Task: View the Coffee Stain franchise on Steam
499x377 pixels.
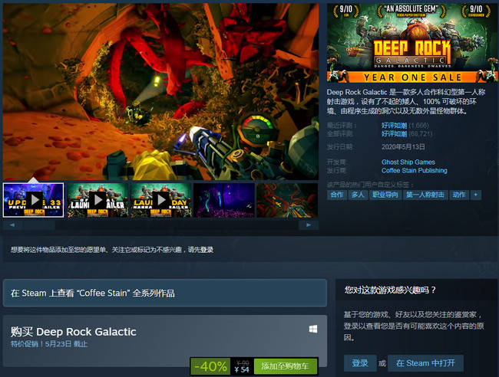Action: click(165, 293)
